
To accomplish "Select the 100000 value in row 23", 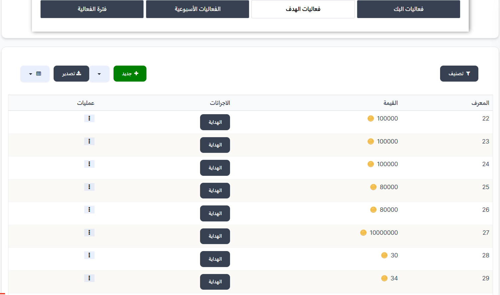I will tap(387, 142).
